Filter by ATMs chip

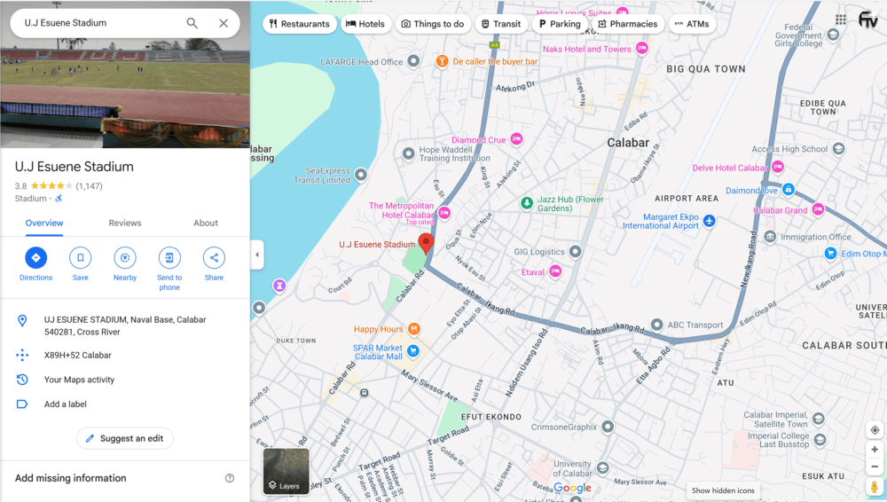[692, 24]
